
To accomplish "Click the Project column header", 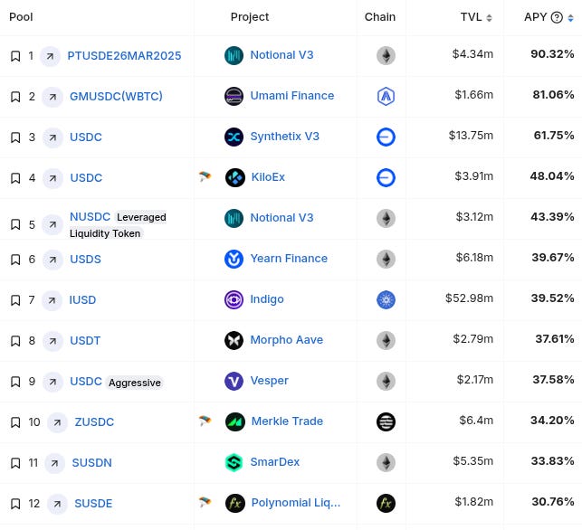I will [250, 17].
